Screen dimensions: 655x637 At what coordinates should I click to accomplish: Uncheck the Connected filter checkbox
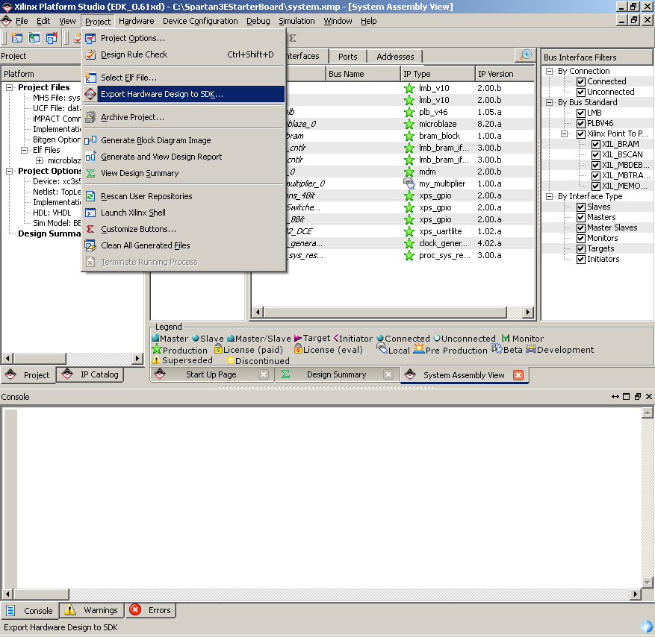point(580,82)
